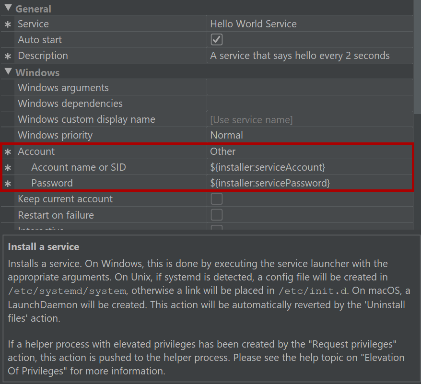421x384 pixels.
Task: Enable the Restart on failure checkbox
Action: coord(216,215)
